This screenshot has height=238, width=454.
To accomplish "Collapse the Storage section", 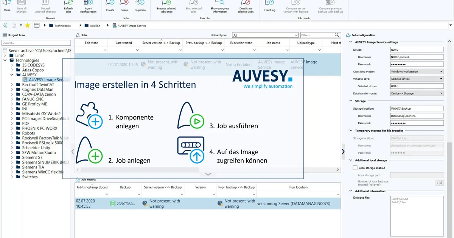I will (x=351, y=101).
